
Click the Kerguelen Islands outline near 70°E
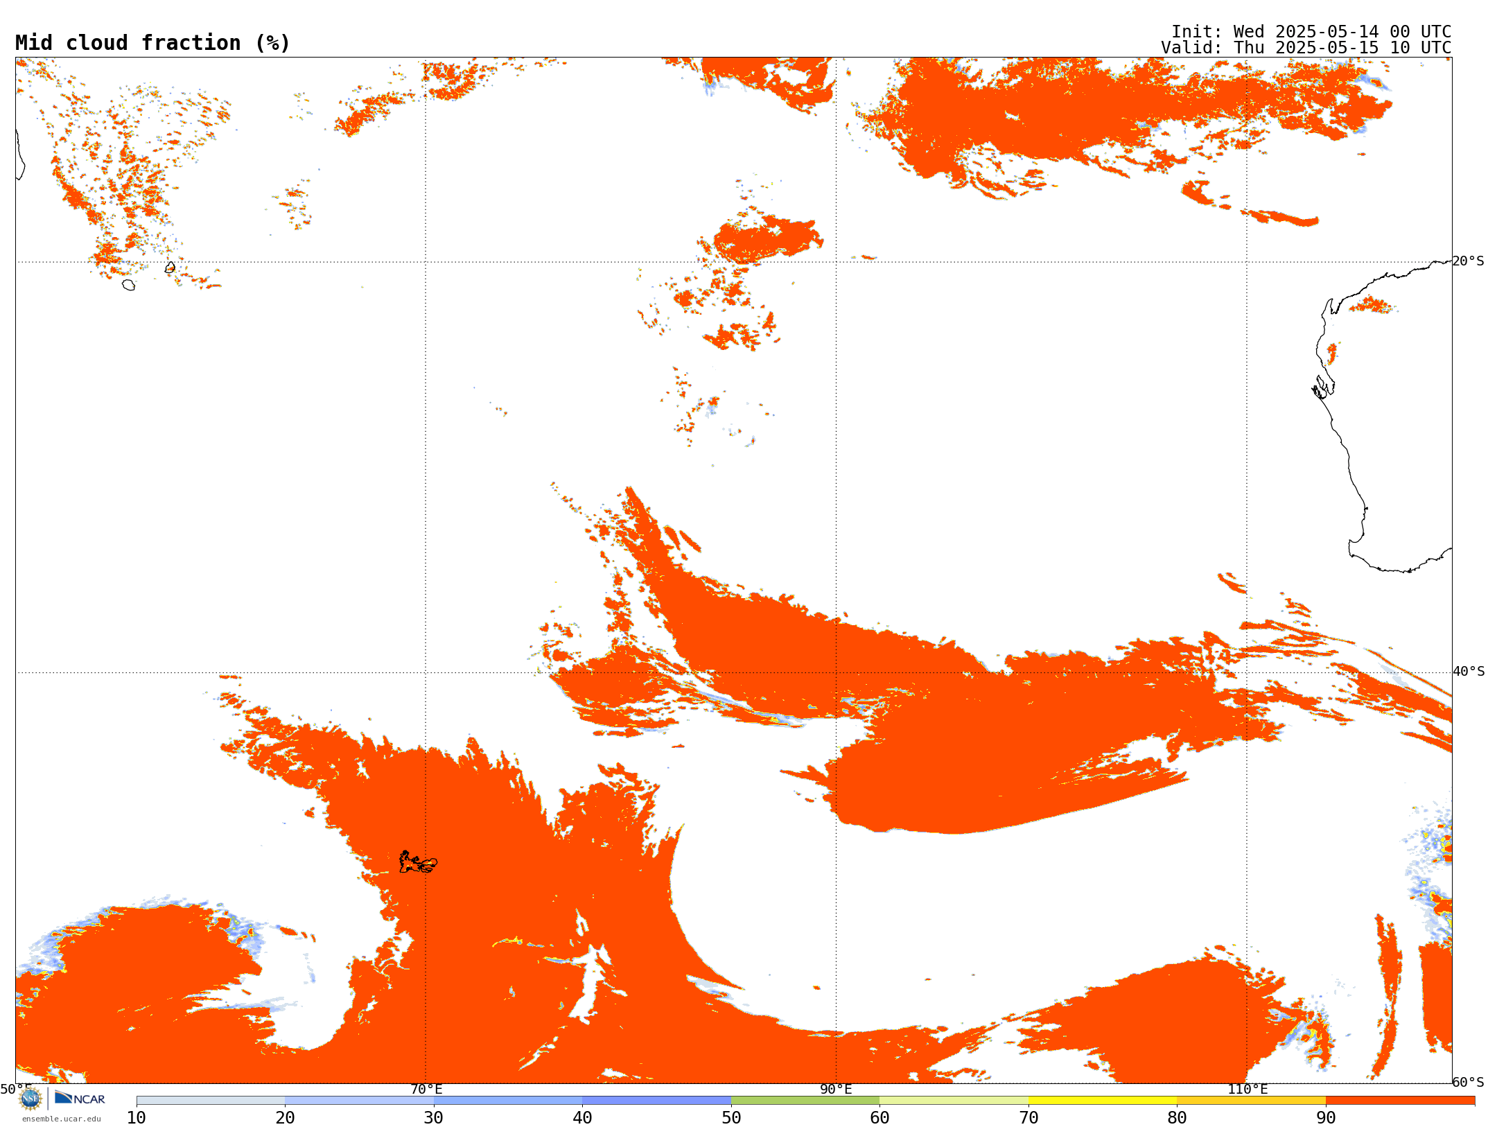click(x=418, y=862)
